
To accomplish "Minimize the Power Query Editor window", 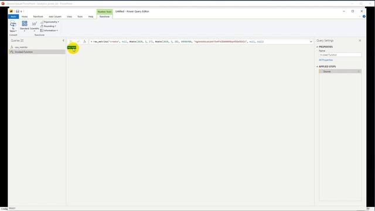I will [344, 11].
